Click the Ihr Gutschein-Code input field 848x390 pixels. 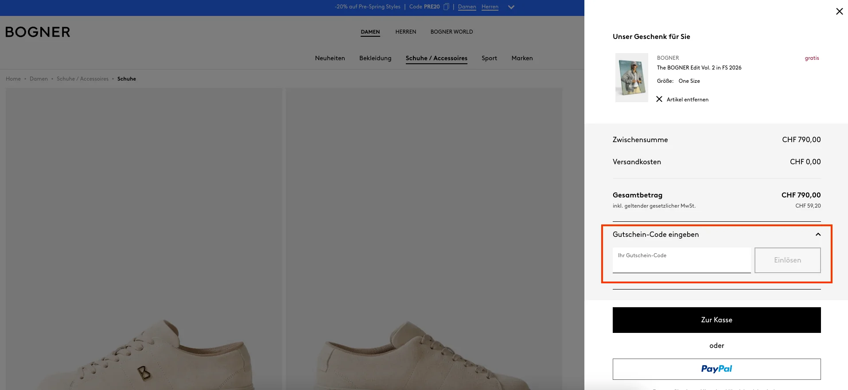(x=681, y=261)
